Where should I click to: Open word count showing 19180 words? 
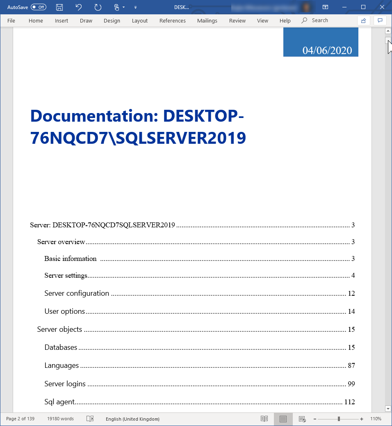(60, 419)
